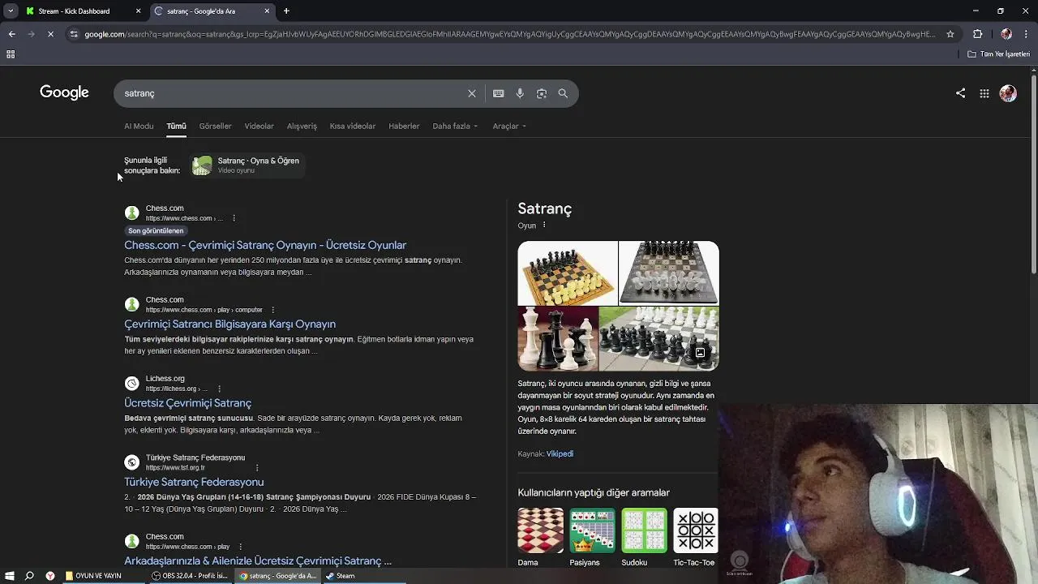Open more options beside the Oyun label
The height and width of the screenshot is (584, 1038).
click(x=544, y=225)
